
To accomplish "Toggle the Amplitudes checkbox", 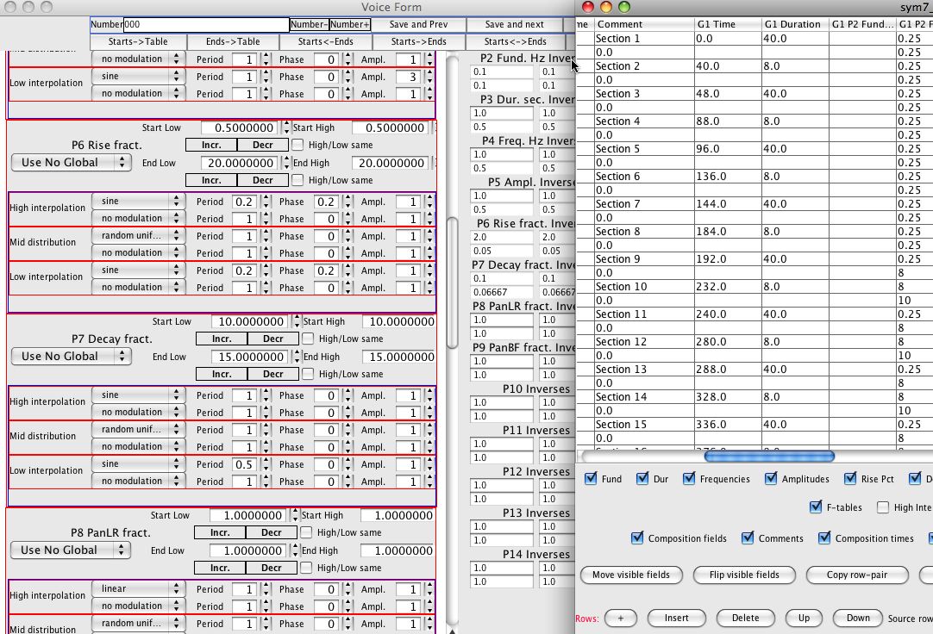I will pyautogui.click(x=771, y=478).
